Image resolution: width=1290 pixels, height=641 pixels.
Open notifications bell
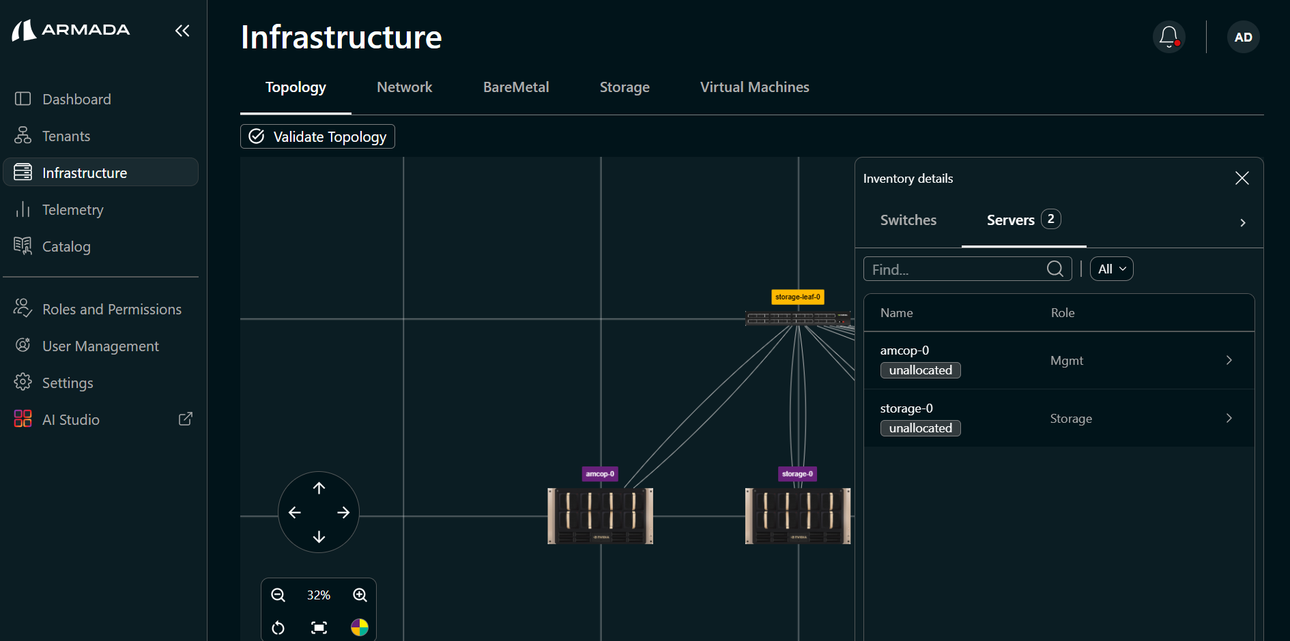pyautogui.click(x=1169, y=37)
